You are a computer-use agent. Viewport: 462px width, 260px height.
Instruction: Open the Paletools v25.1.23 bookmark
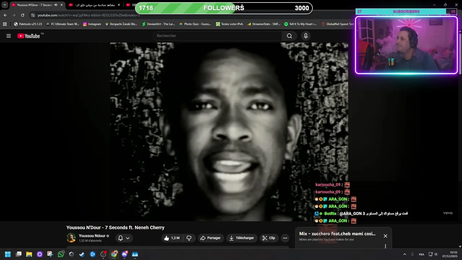coord(28,24)
